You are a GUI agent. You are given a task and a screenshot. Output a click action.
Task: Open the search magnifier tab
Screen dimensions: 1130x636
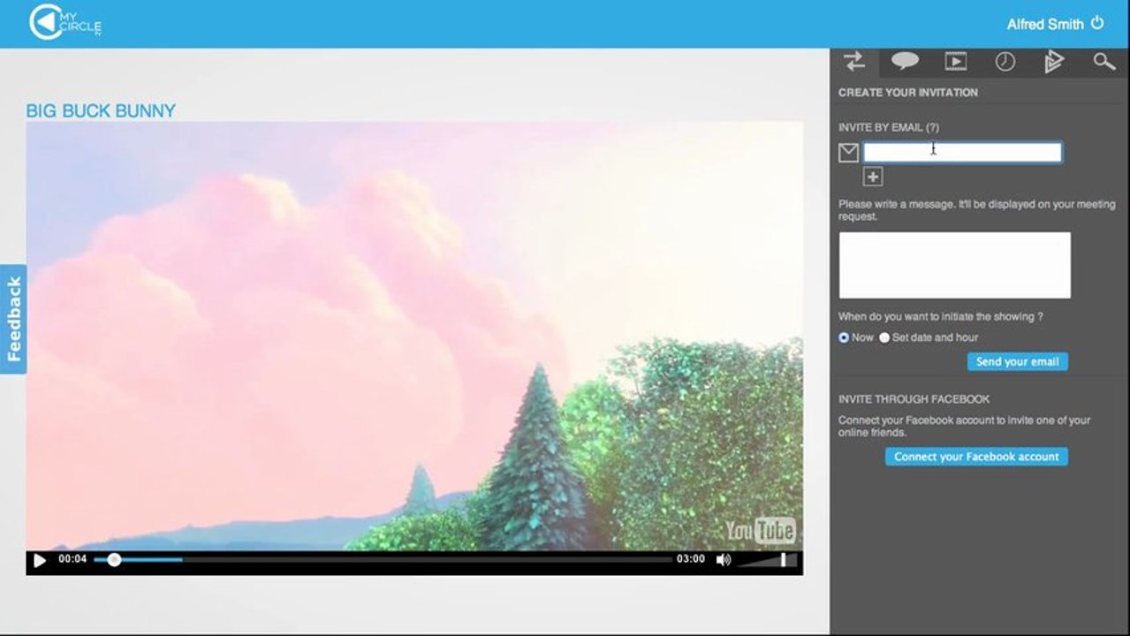(1103, 61)
